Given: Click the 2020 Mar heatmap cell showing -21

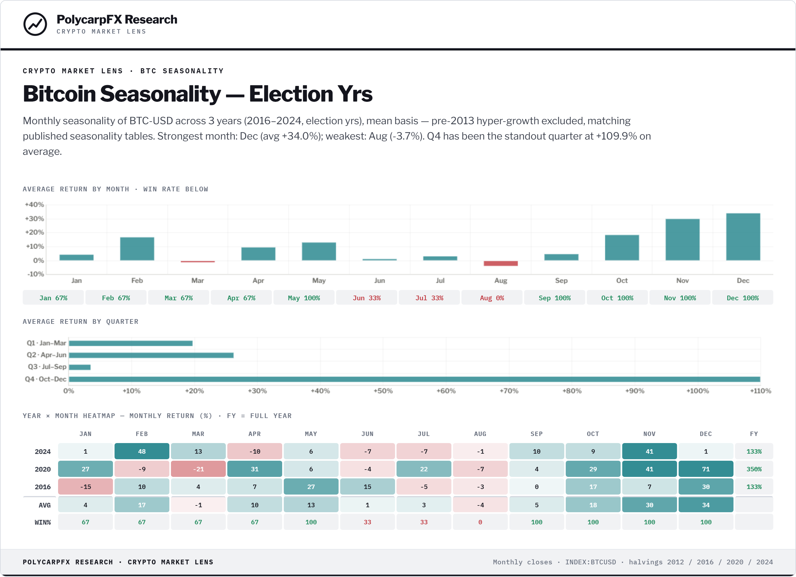Looking at the screenshot, I should (198, 469).
